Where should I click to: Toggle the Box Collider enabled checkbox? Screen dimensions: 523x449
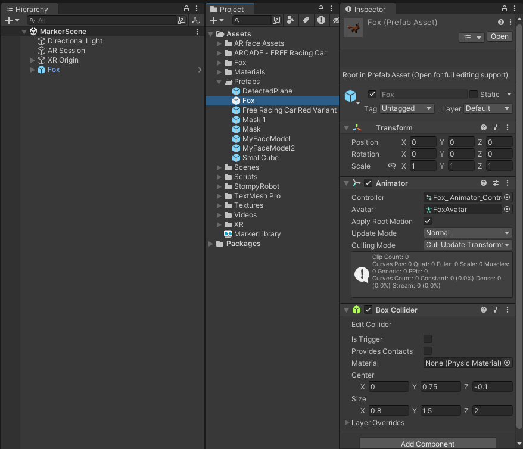368,310
